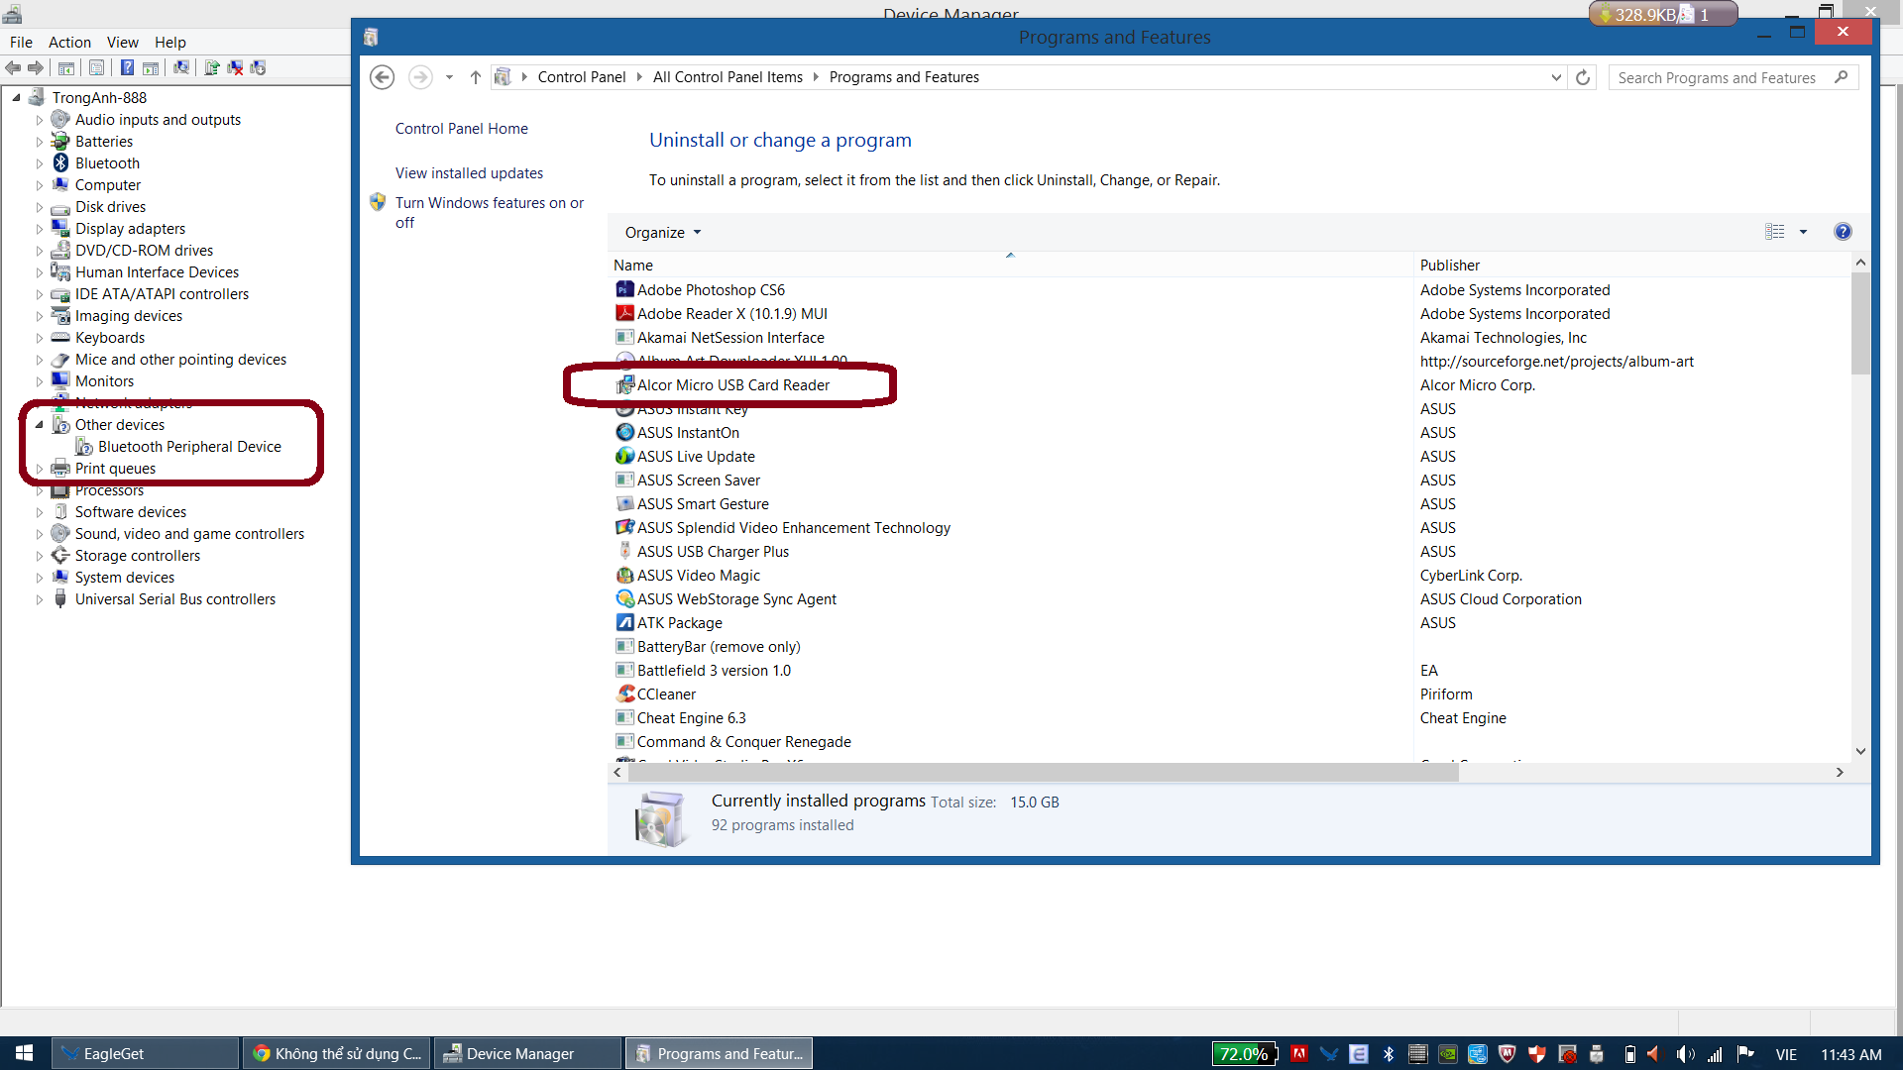
Task: Select Battlefield 3 version 1.0
Action: tap(714, 671)
